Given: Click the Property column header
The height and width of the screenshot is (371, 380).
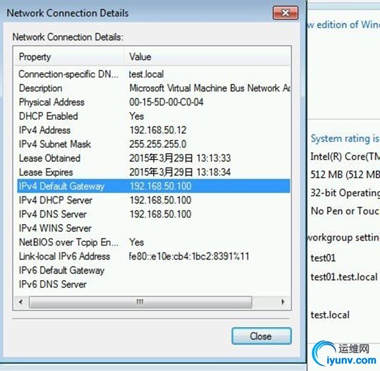Looking at the screenshot, I should [69, 57].
